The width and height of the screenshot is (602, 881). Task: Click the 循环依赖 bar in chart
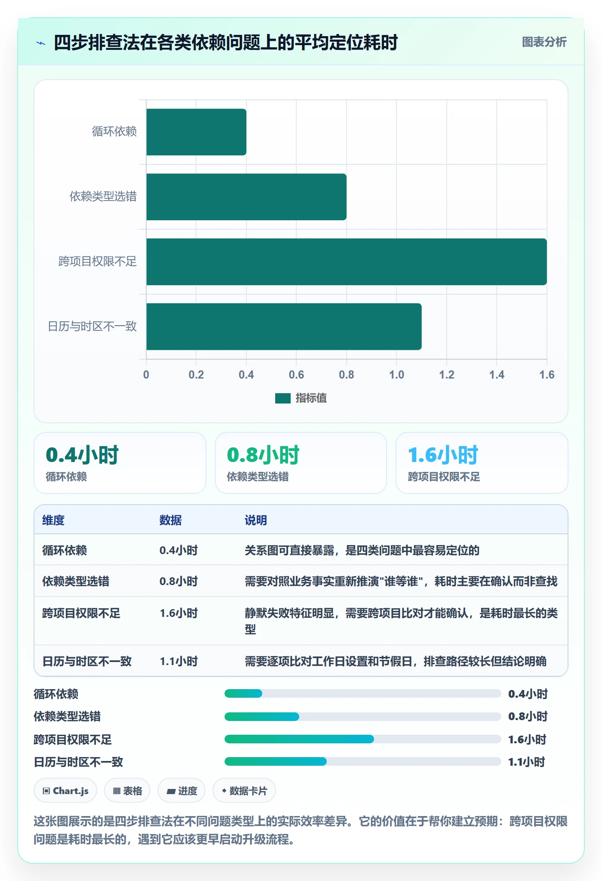(x=196, y=132)
